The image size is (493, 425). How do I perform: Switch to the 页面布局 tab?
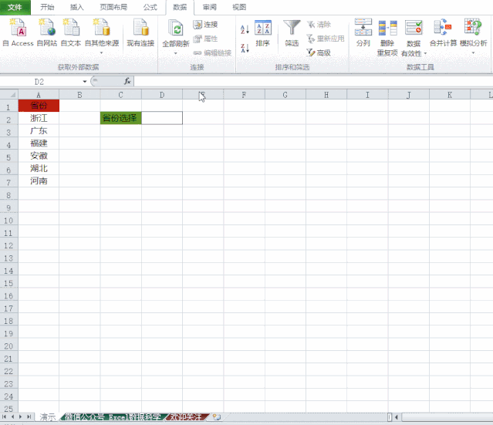(113, 7)
